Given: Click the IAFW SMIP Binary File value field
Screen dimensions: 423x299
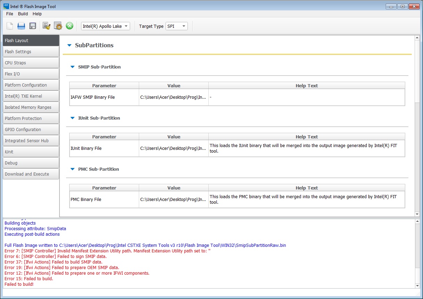Looking at the screenshot, I should (174, 97).
